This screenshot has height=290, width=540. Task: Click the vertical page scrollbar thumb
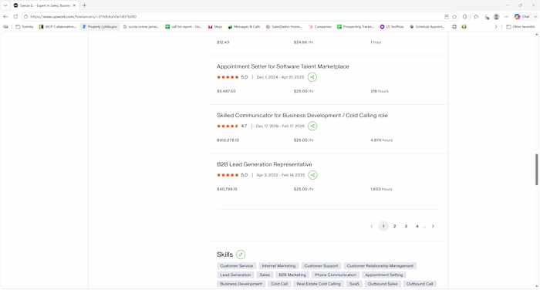[537, 170]
